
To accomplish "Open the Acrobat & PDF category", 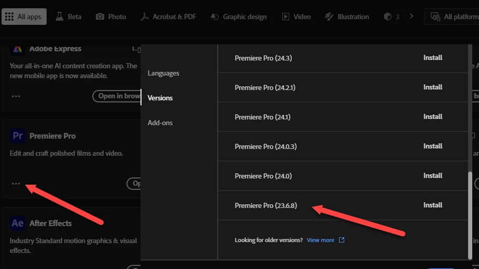I will 168,17.
